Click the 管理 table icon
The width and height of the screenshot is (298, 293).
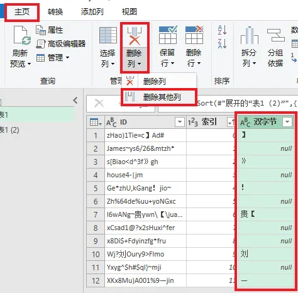[x=40, y=58]
